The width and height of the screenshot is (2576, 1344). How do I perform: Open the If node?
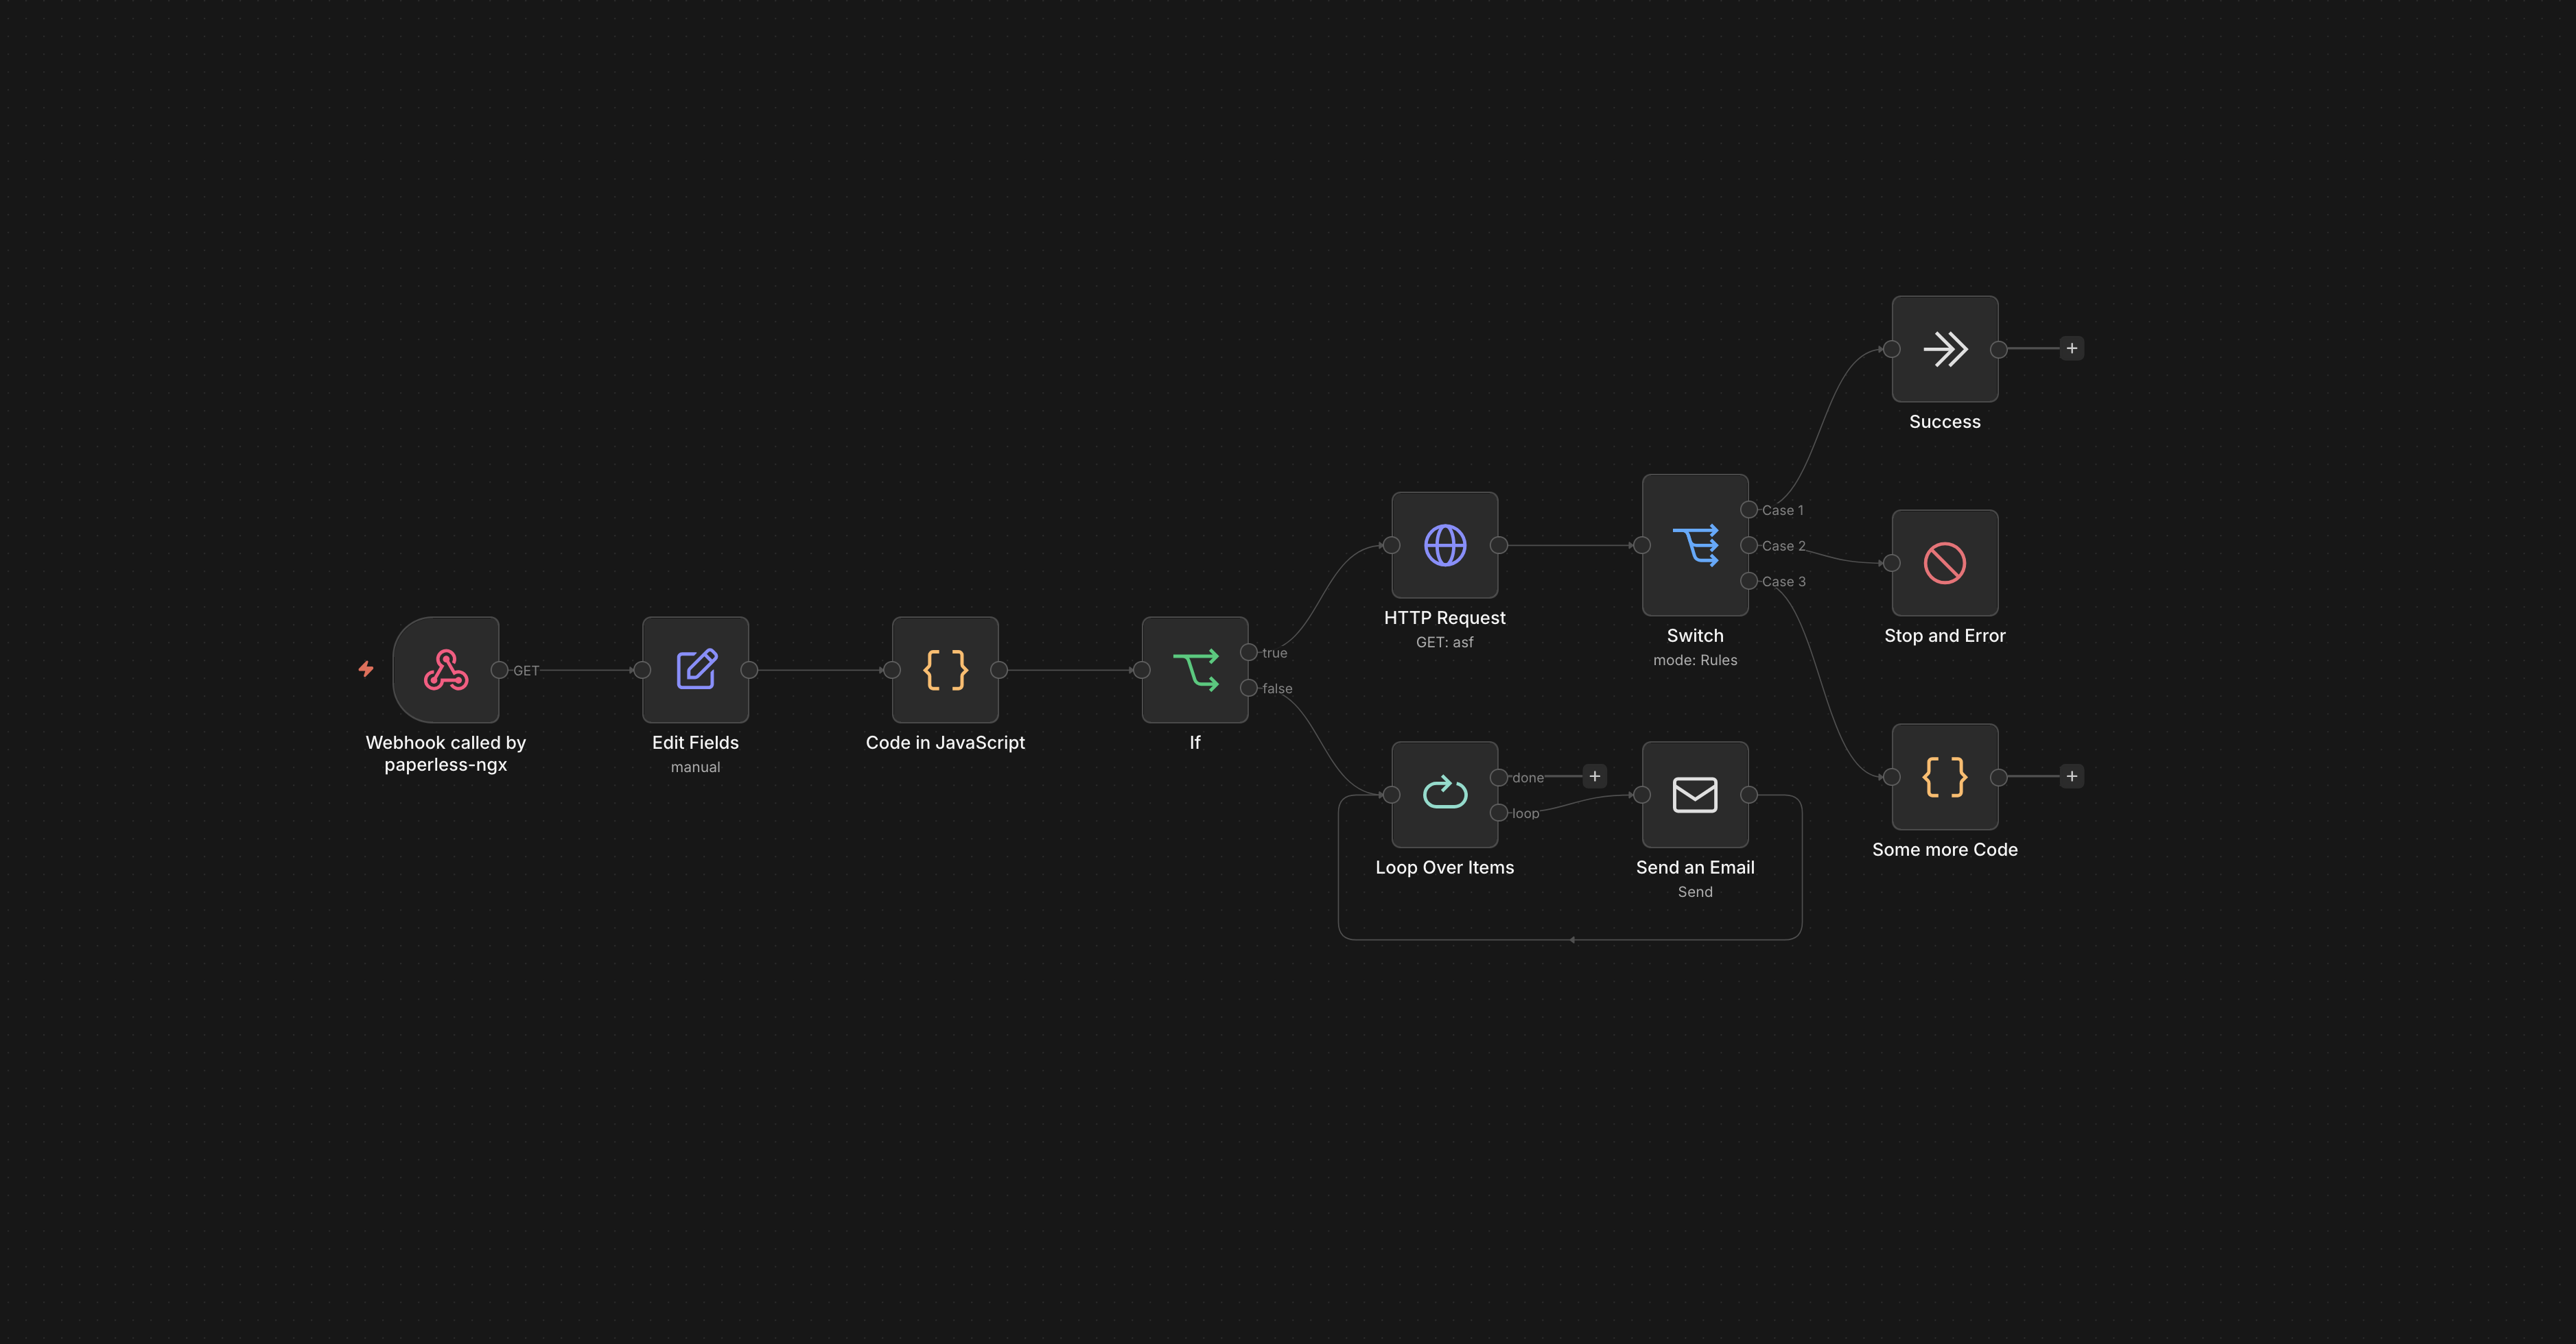(1195, 669)
